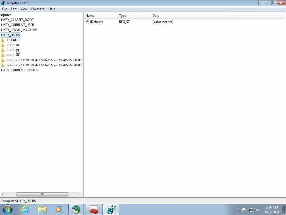Click the tree pane scroll left arrow

(3, 194)
